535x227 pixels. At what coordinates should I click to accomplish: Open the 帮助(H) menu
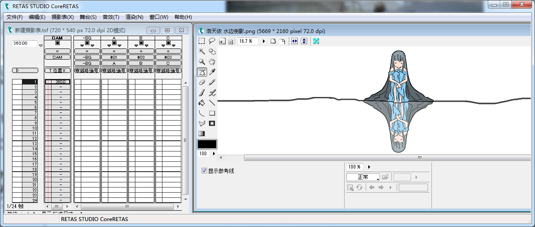click(x=183, y=17)
